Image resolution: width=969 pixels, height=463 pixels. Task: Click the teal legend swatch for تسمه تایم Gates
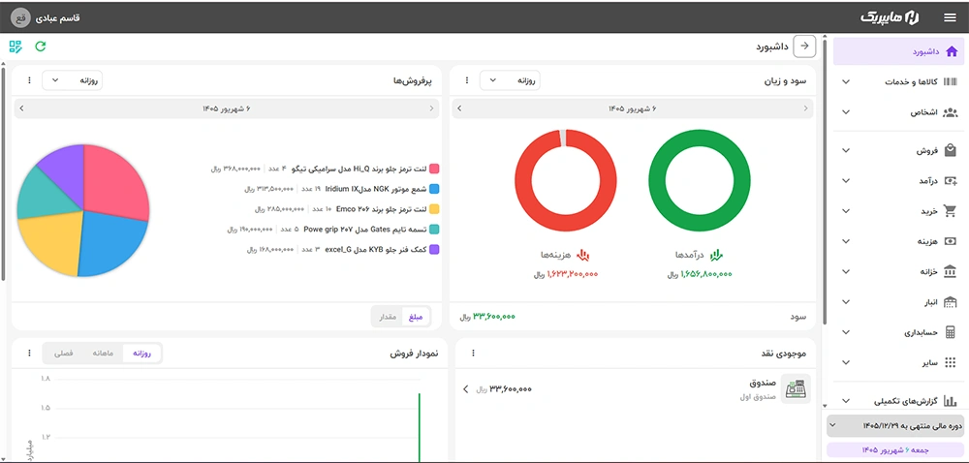point(434,229)
